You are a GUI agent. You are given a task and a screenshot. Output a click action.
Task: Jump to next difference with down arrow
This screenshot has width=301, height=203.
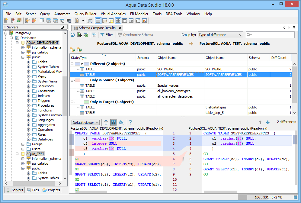coord(267,122)
